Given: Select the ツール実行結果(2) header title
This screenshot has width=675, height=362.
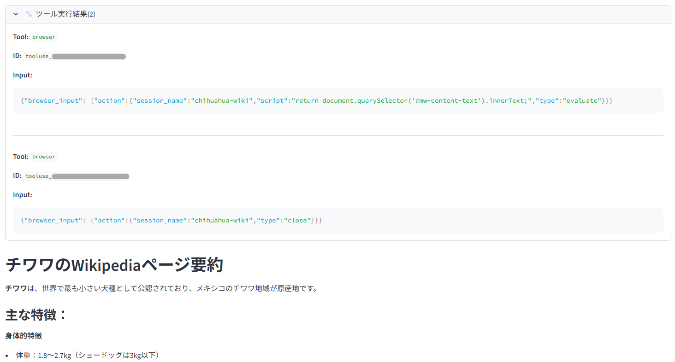Looking at the screenshot, I should (65, 14).
